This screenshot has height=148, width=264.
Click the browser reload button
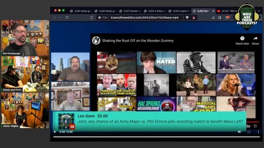(67, 17)
